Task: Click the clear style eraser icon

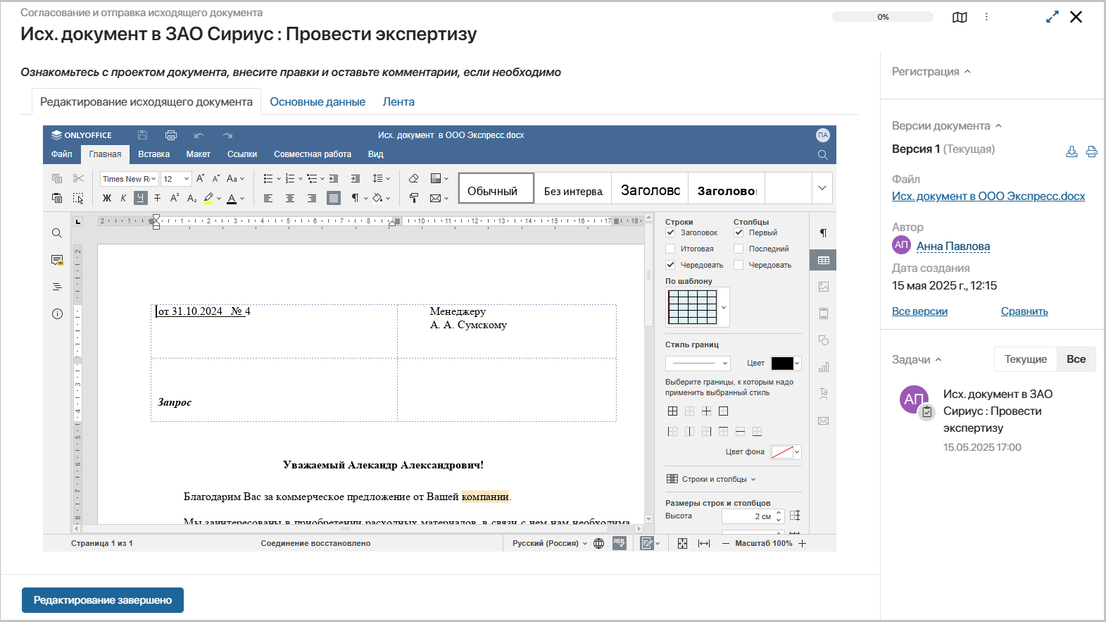Action: pyautogui.click(x=414, y=179)
